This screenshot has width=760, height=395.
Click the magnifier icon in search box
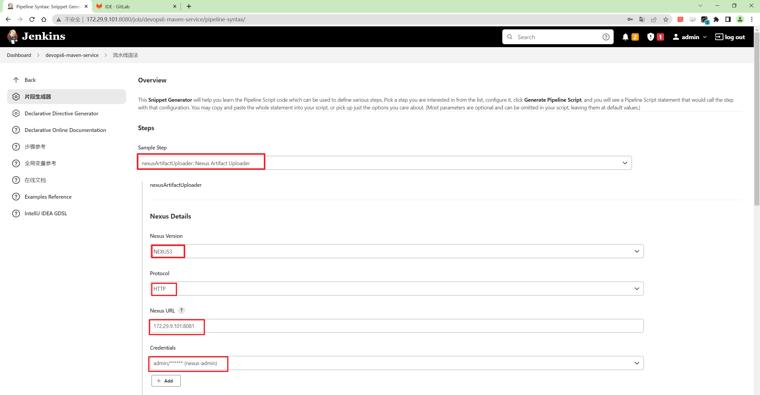pyautogui.click(x=510, y=37)
